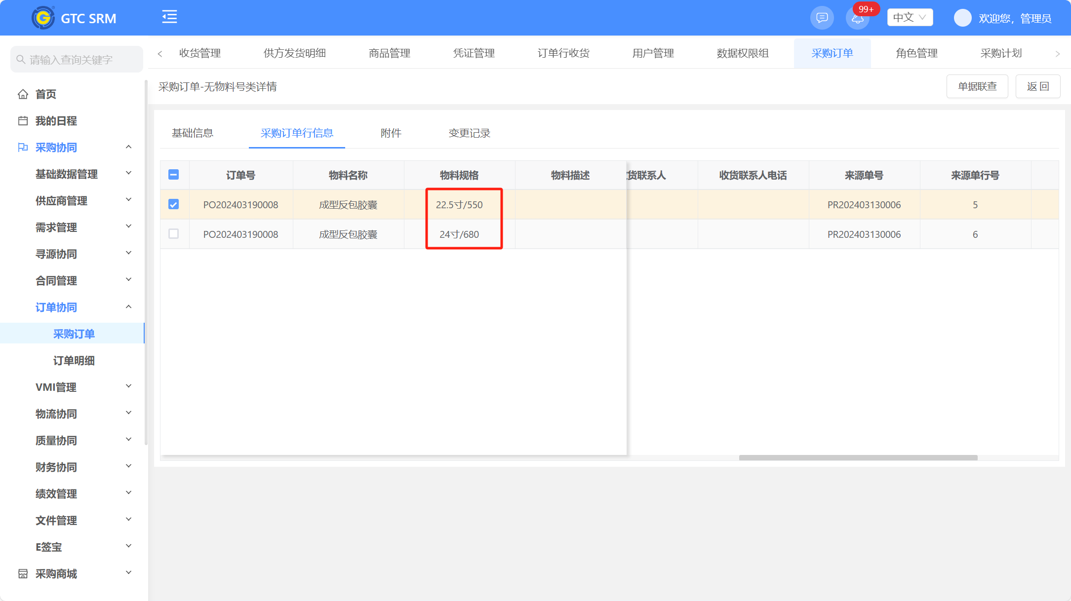The width and height of the screenshot is (1071, 601).
Task: Click the search magnifier icon
Action: point(21,59)
